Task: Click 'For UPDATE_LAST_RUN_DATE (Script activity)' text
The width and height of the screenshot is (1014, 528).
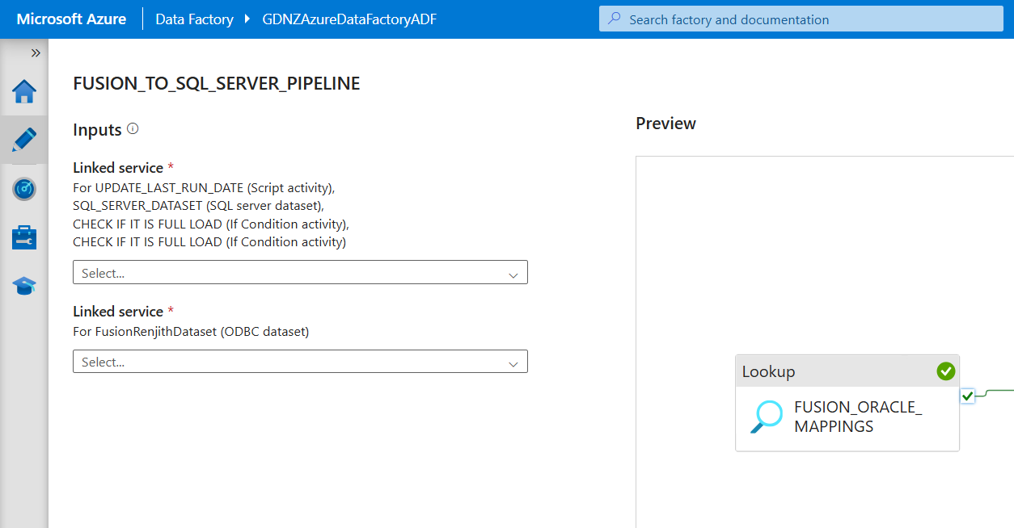Action: [x=203, y=187]
